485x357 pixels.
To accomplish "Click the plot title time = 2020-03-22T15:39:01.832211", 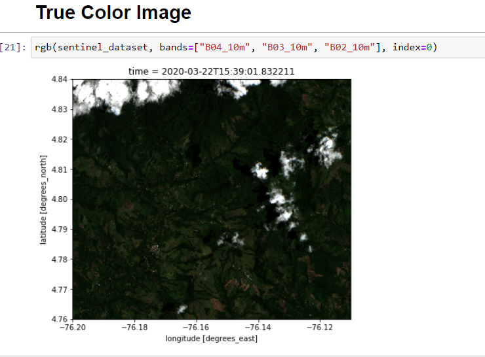I will point(211,71).
